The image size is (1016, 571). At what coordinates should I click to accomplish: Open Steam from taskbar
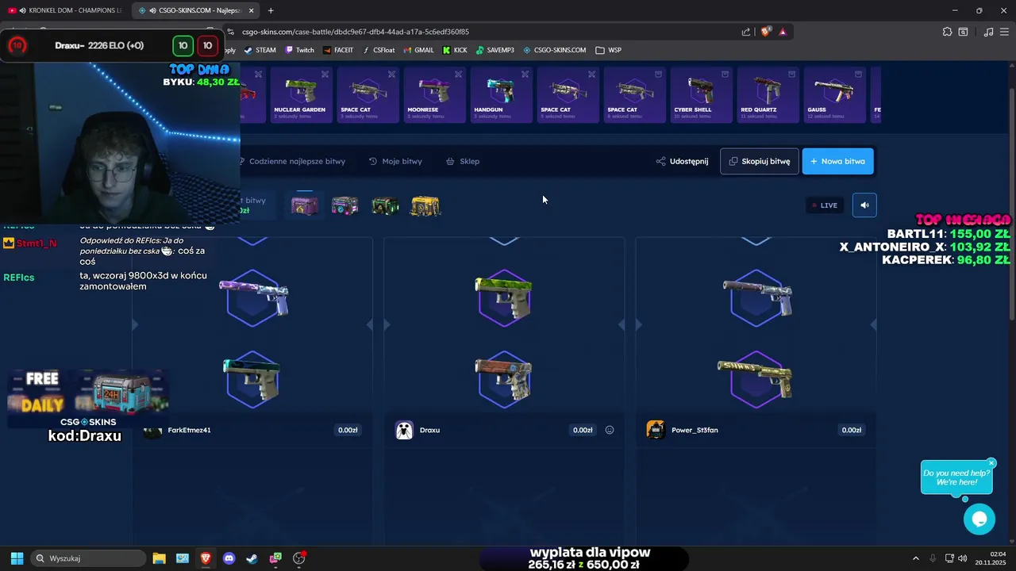252,558
